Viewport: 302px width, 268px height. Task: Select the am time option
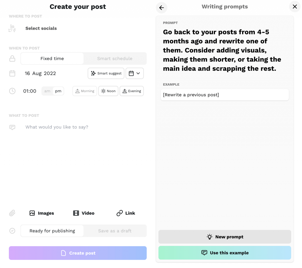(47, 91)
